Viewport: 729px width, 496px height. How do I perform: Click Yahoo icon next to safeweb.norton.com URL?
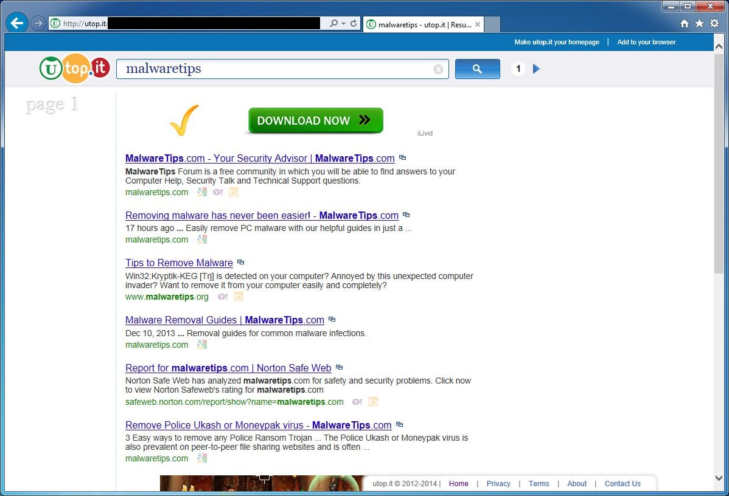point(357,402)
